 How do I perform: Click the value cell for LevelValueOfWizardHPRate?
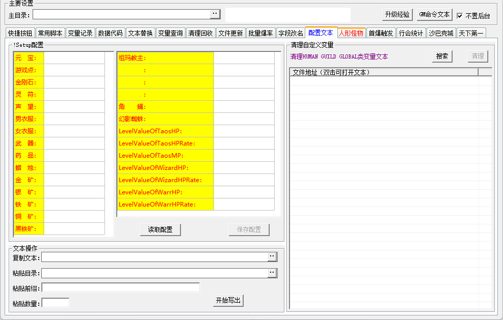point(244,180)
